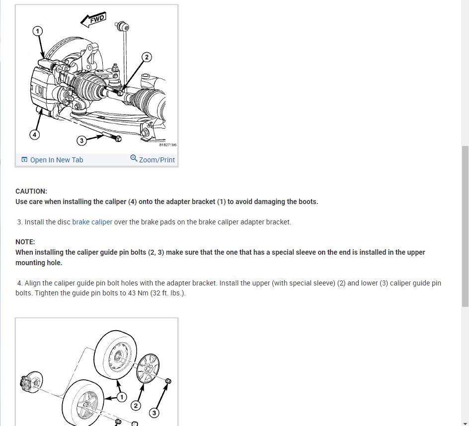Click the FWD direction arrow in caliper diagram
Image resolution: width=469 pixels, height=426 pixels.
pos(93,19)
